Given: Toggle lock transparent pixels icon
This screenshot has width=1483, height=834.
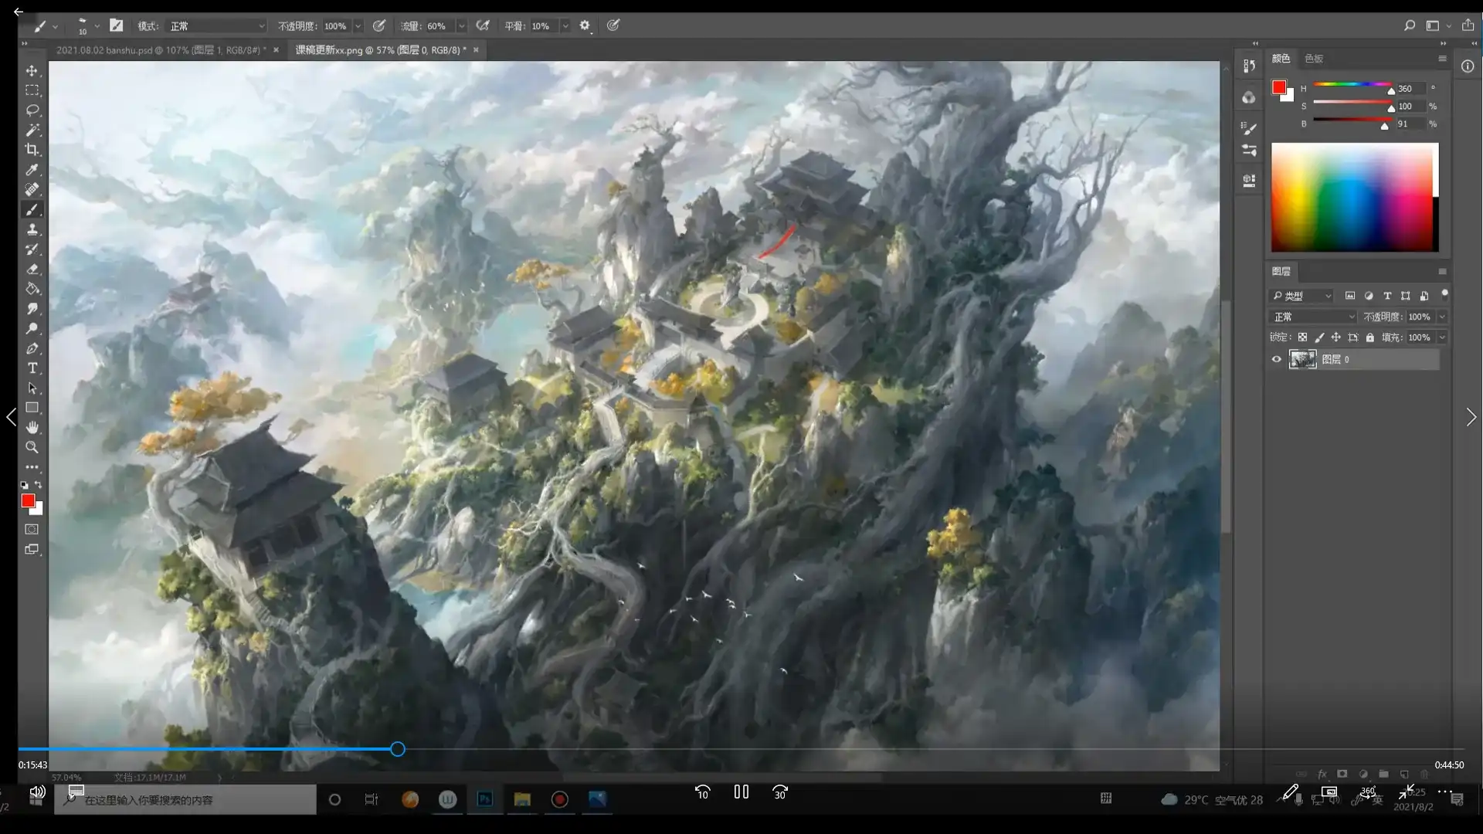Looking at the screenshot, I should (1302, 337).
